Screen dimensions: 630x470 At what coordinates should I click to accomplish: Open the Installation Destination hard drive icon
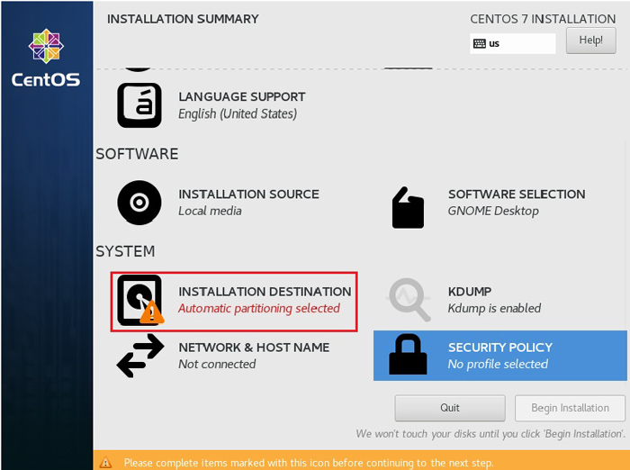(140, 300)
